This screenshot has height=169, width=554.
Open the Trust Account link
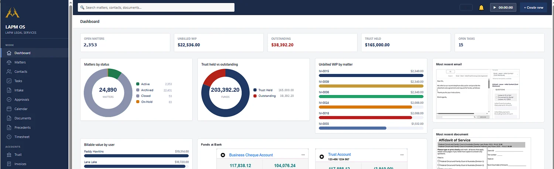click(339, 154)
